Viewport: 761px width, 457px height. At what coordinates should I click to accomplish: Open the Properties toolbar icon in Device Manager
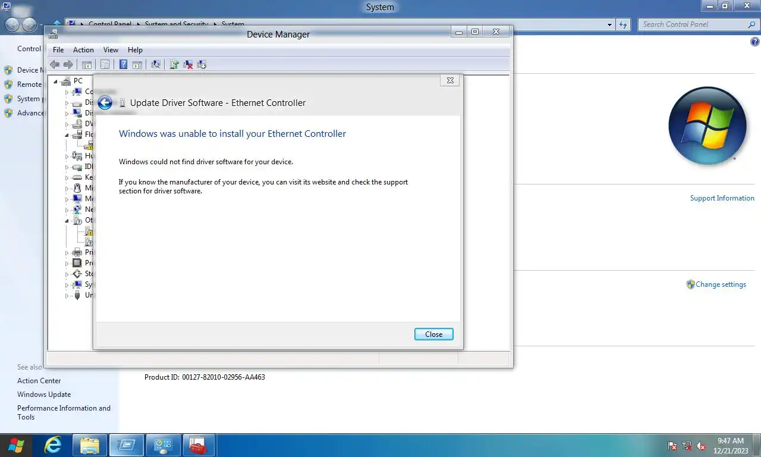point(105,65)
